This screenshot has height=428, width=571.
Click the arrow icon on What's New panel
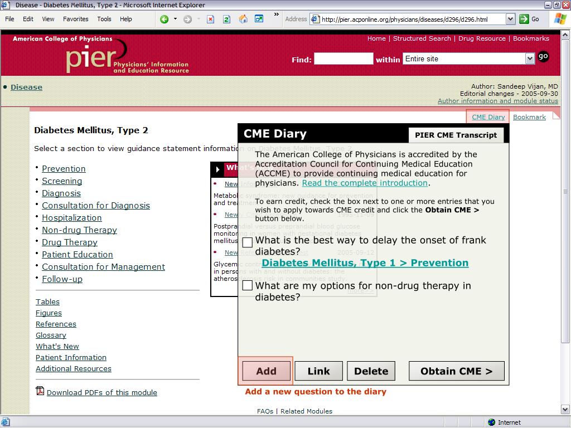217,169
